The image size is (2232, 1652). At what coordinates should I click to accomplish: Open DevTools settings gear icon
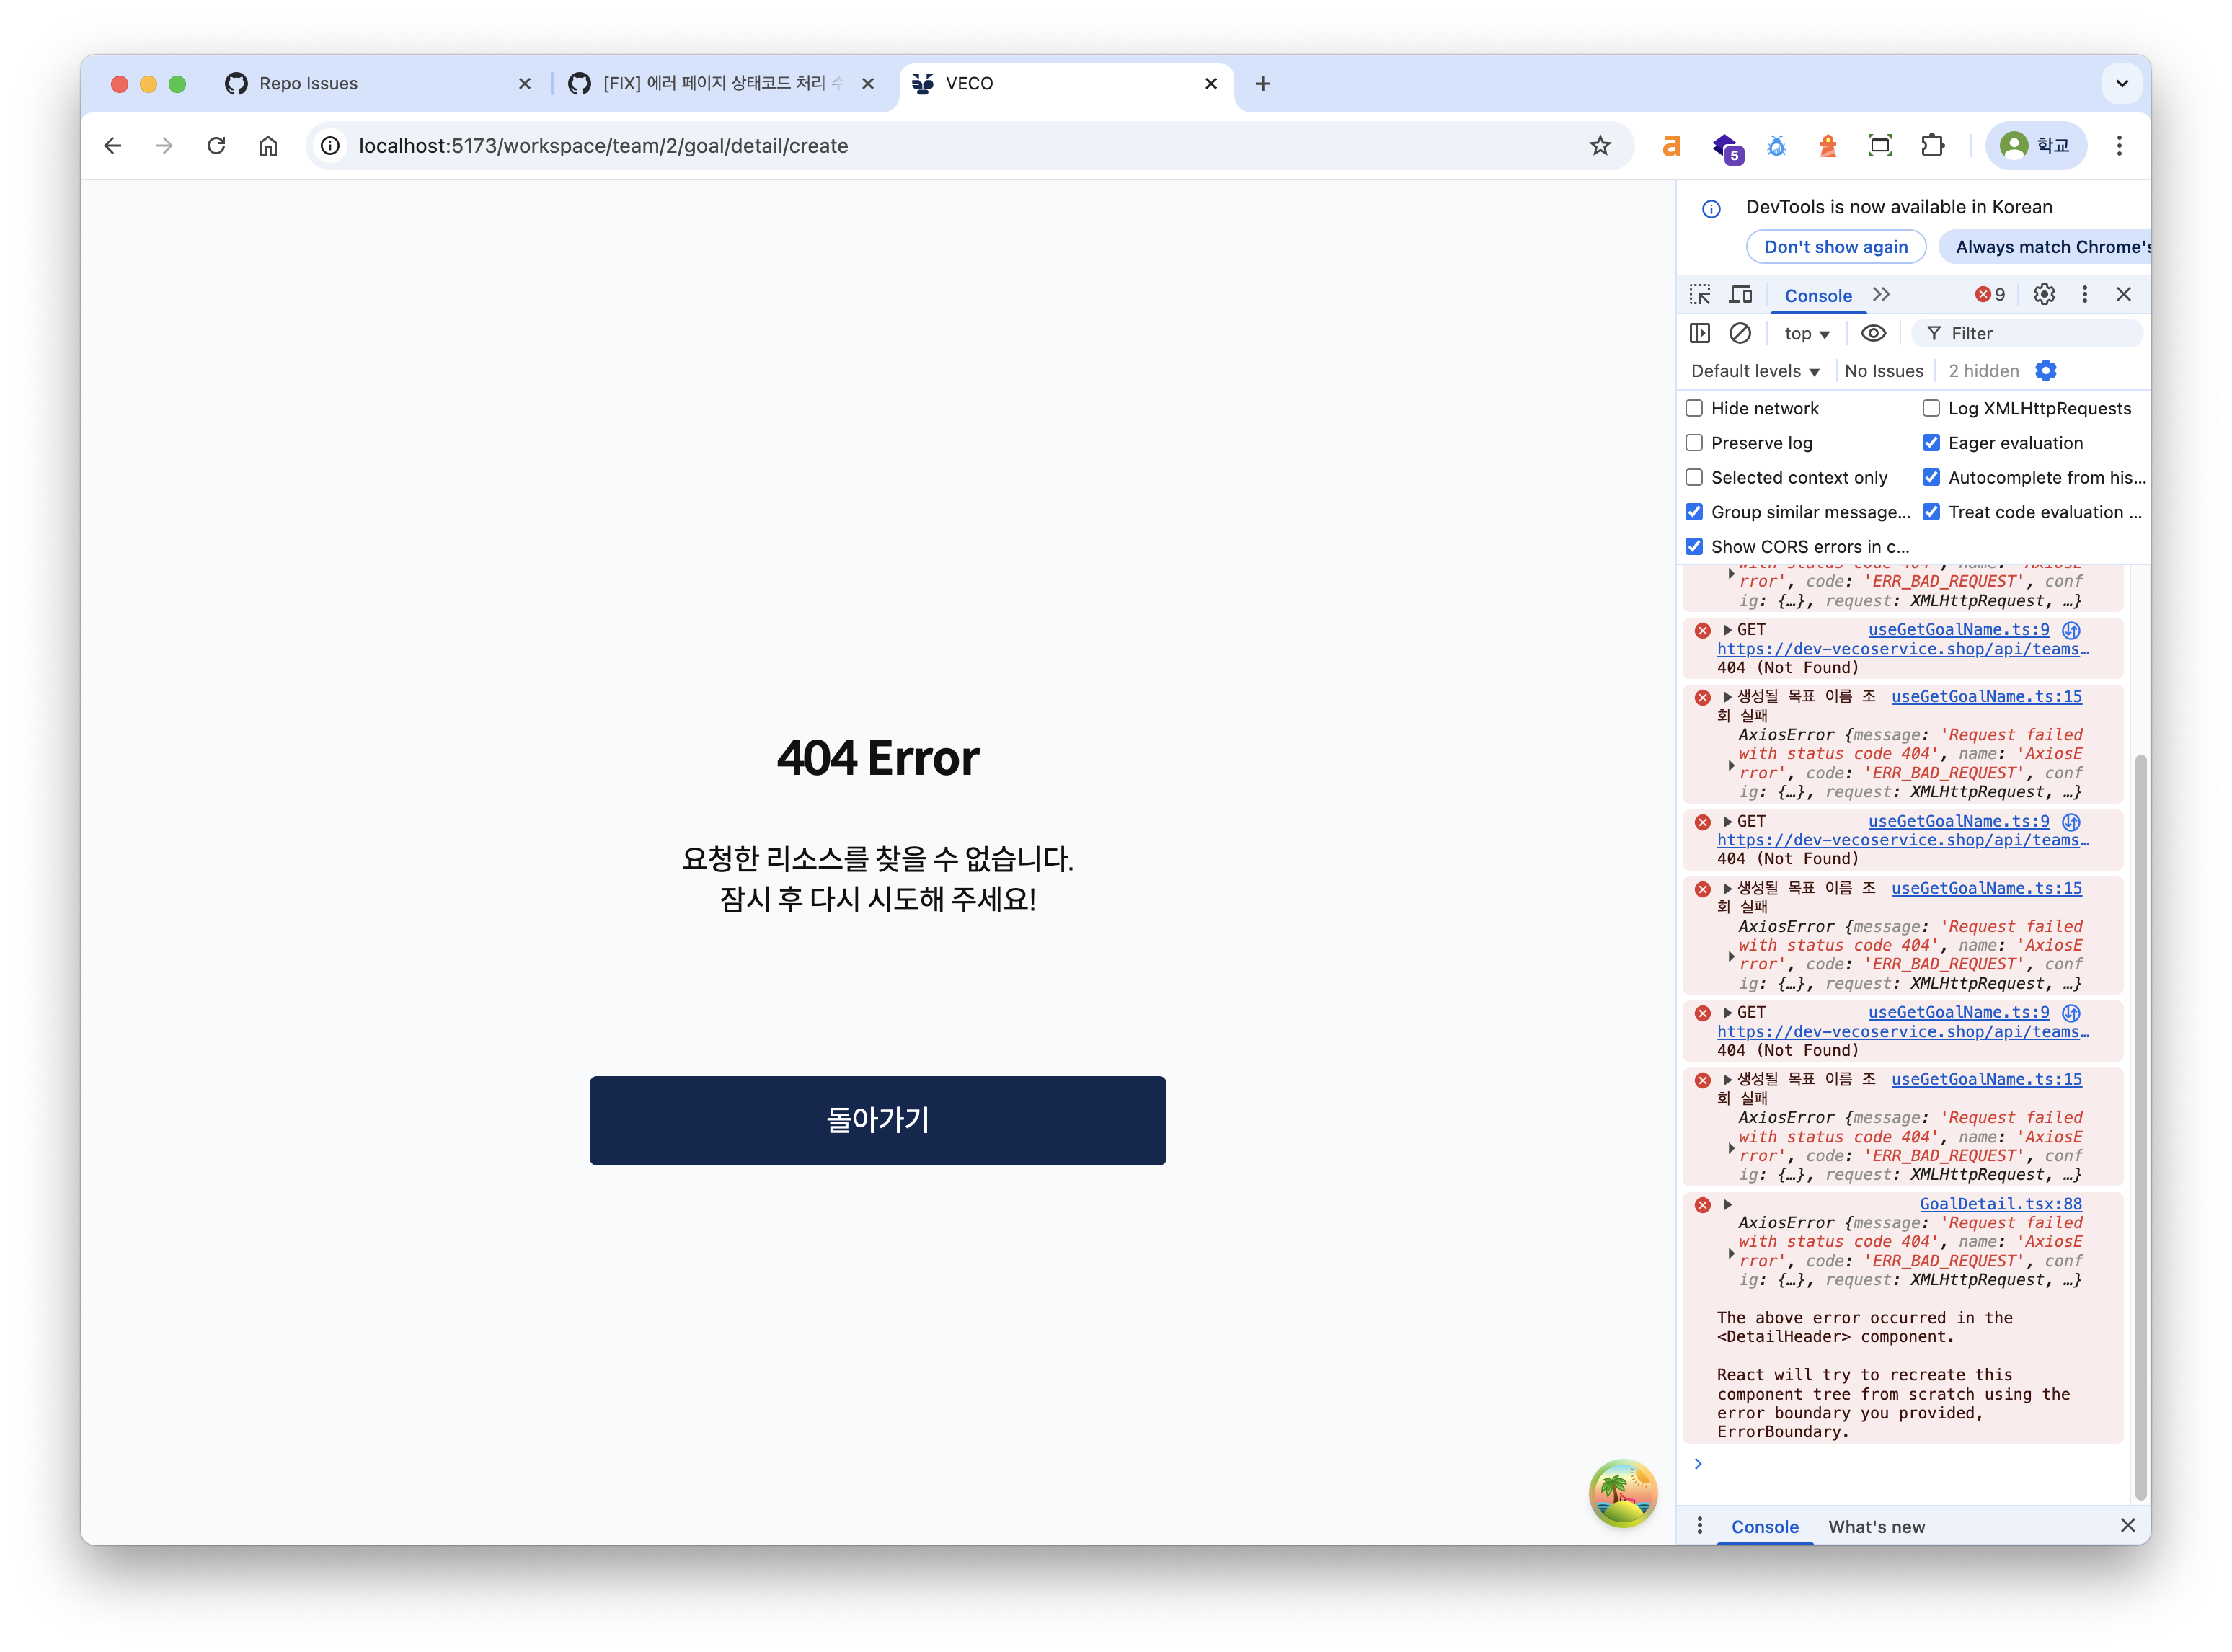click(2044, 294)
